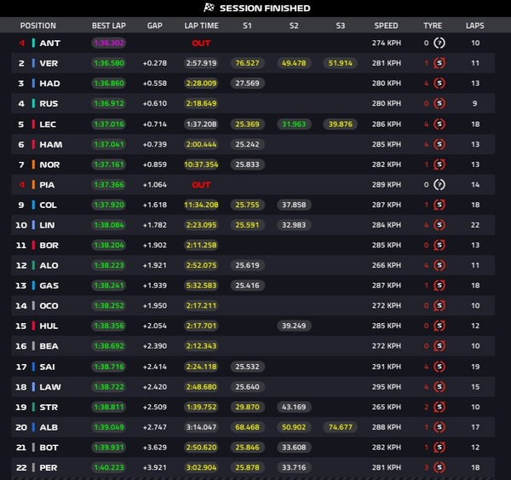Click the unknown tyre icon in PIA row
The width and height of the screenshot is (511, 480).
439,185
